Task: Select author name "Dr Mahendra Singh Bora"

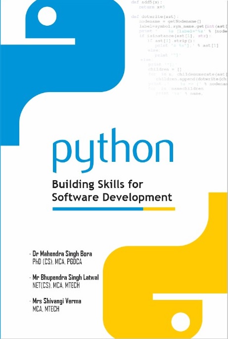Action: pos(62,253)
